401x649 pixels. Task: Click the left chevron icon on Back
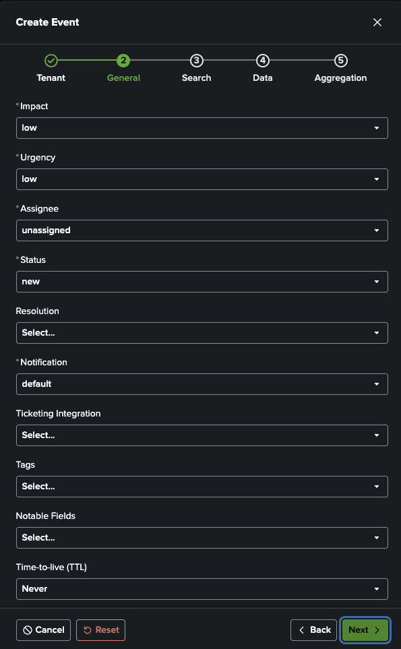coord(303,629)
